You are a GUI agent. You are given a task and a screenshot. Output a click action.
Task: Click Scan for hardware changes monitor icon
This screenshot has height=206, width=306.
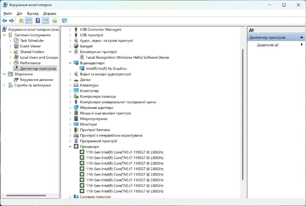(x=64, y=21)
